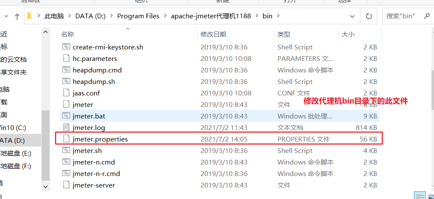
Task: Select the jmeter.properties file name
Action: point(100,139)
